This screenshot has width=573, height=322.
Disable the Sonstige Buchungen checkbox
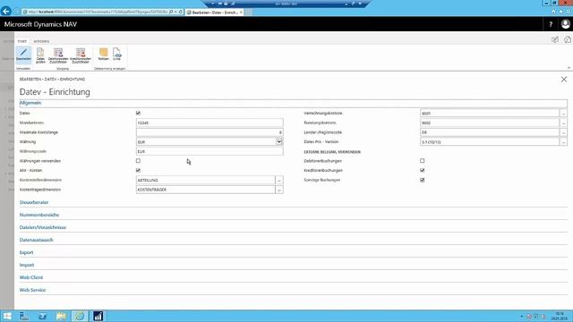(x=423, y=180)
